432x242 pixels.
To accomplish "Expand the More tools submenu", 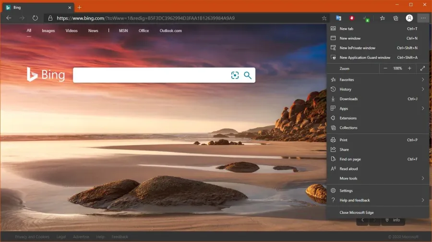I will 378,178.
